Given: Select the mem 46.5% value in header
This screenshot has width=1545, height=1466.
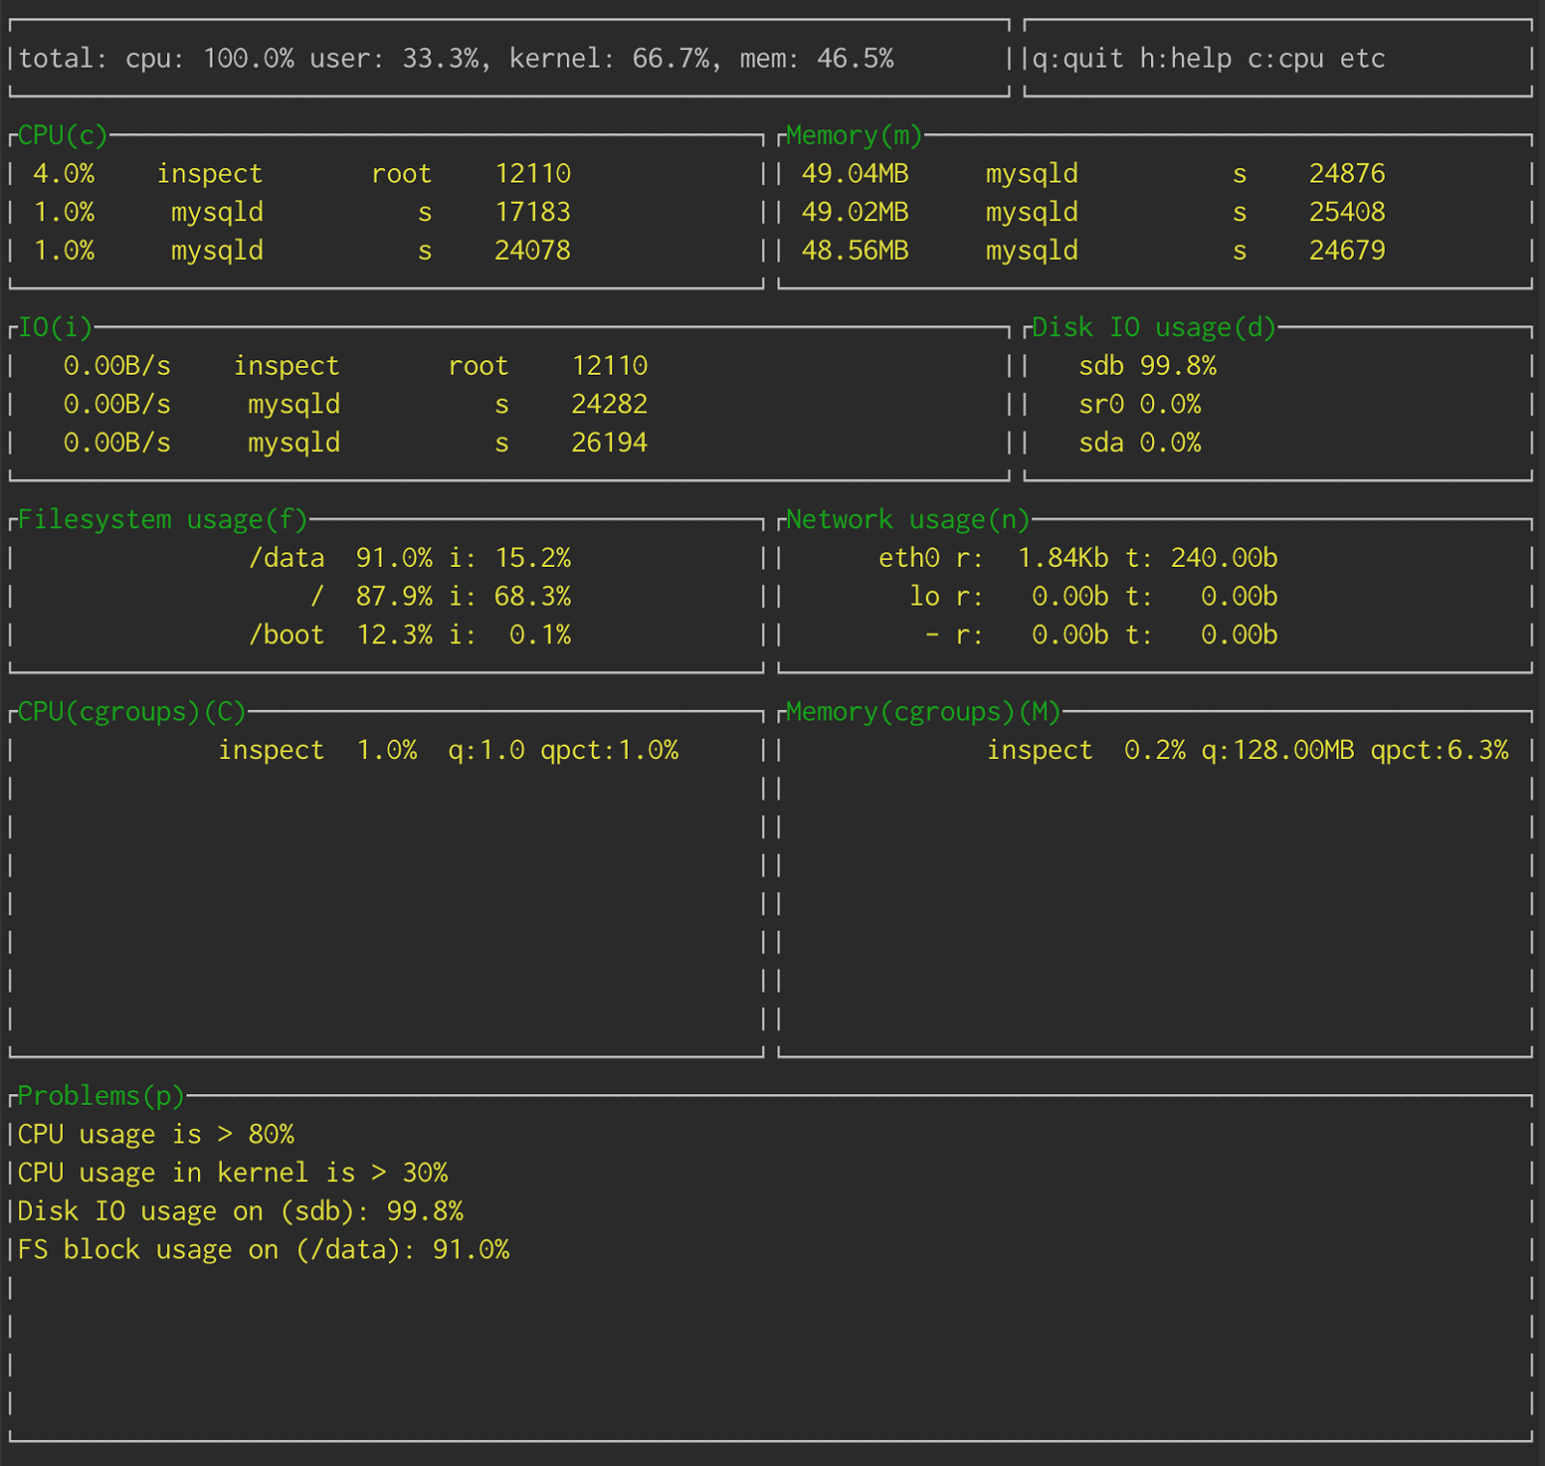Looking at the screenshot, I should click(x=856, y=59).
